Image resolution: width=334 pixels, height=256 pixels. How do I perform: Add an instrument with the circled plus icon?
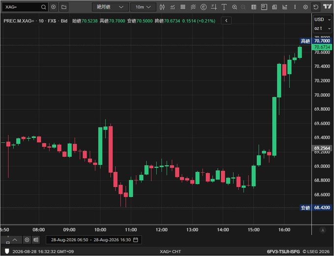pyautogui.click(x=54, y=7)
